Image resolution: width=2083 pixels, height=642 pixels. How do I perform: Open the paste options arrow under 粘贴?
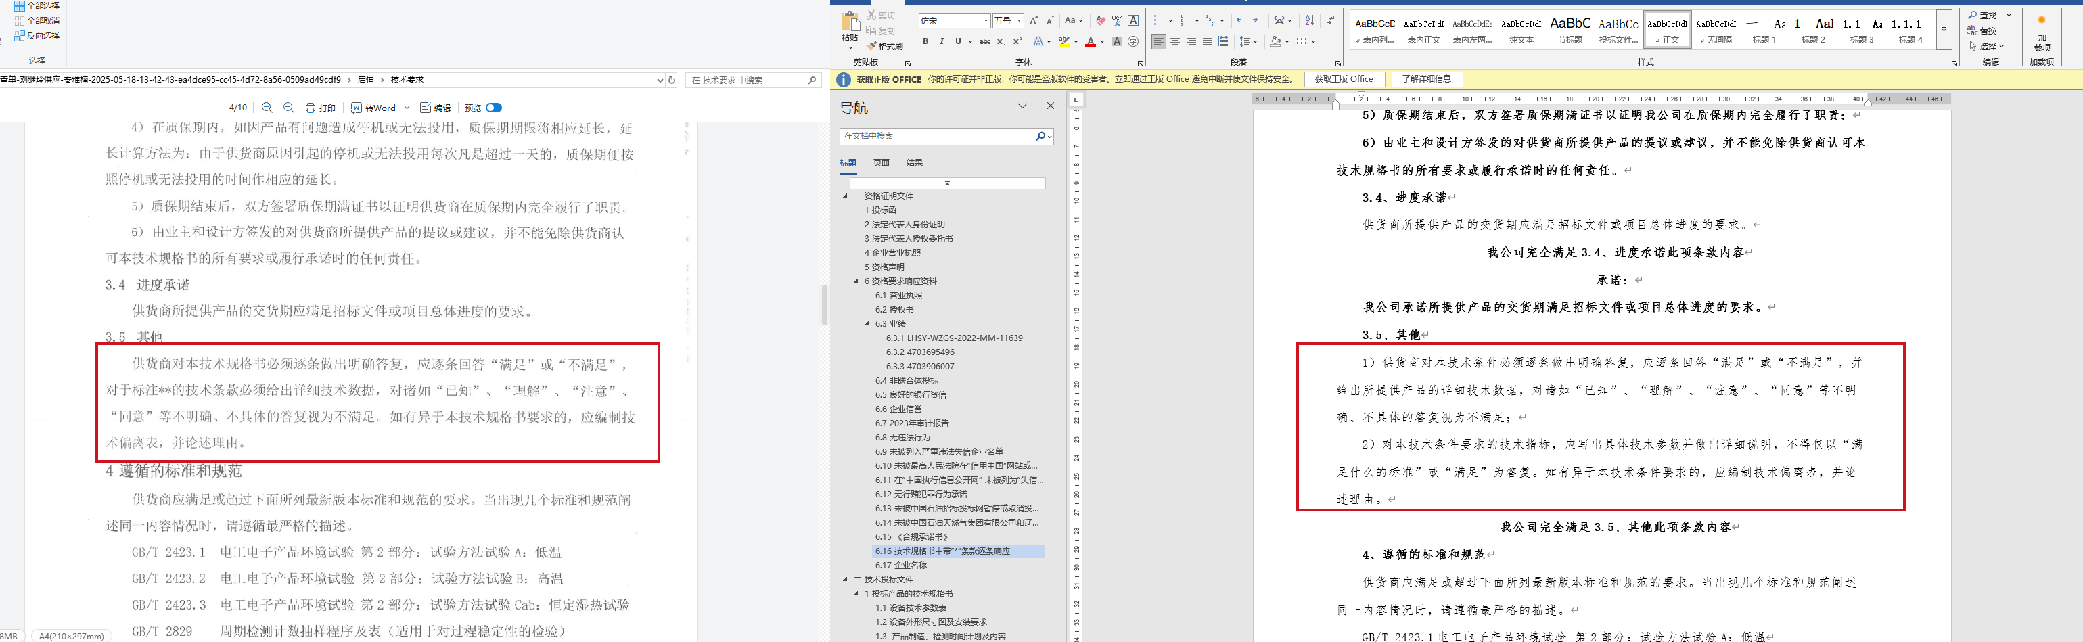[850, 48]
